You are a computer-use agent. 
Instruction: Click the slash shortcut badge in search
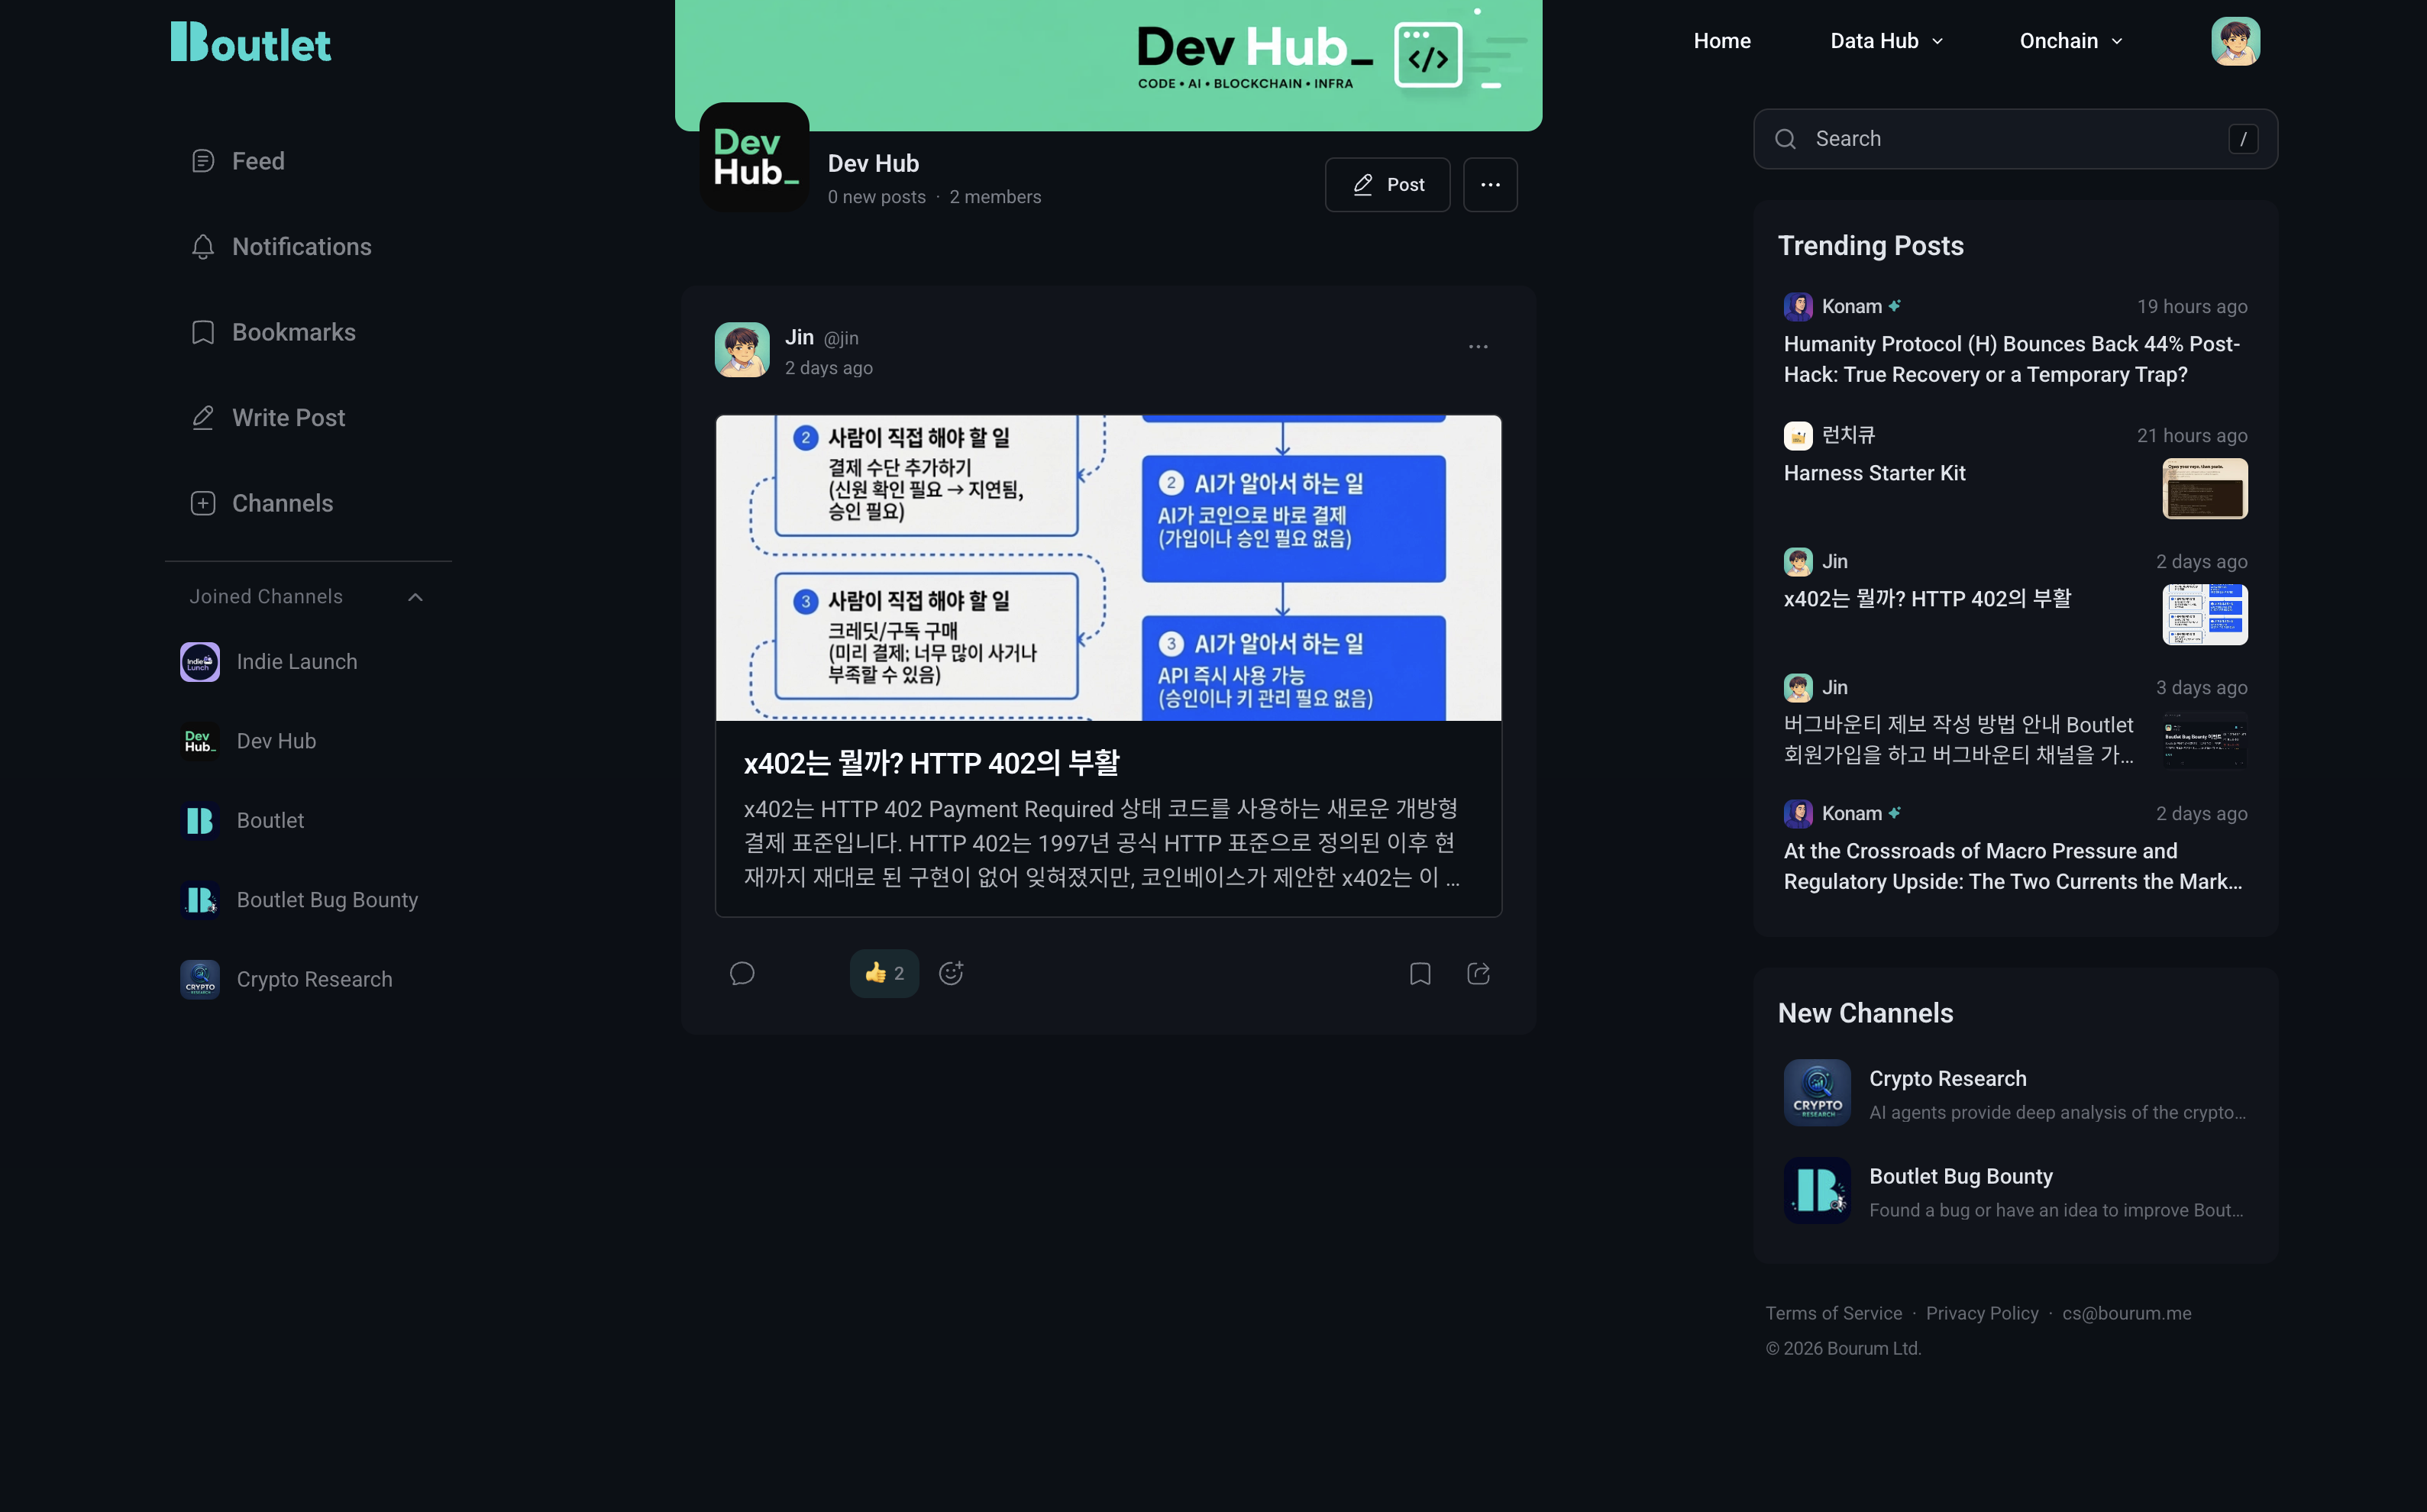click(x=2243, y=139)
